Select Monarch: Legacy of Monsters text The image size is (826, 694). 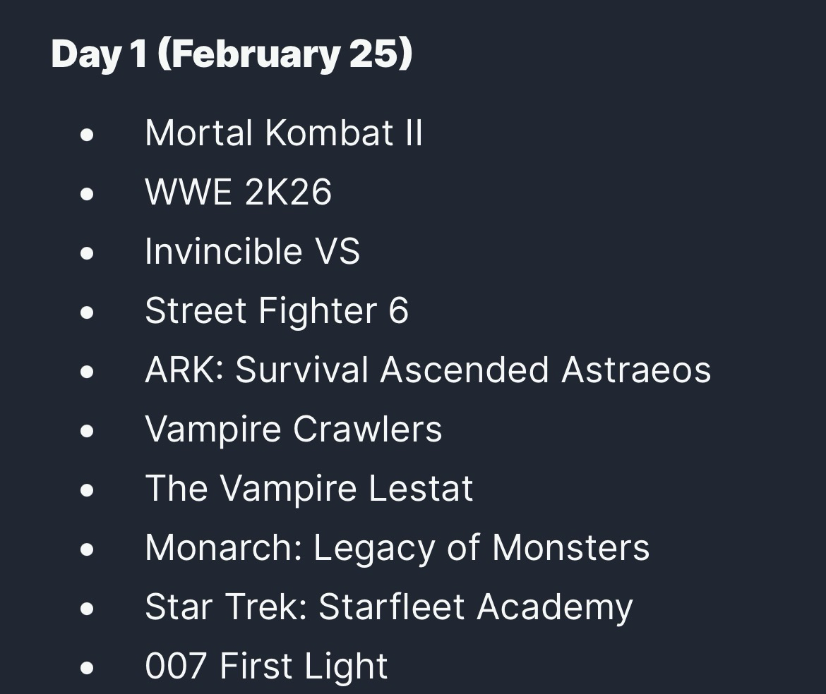click(397, 547)
